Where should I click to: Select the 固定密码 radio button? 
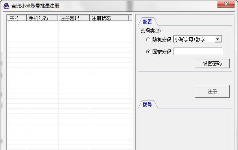click(148, 52)
